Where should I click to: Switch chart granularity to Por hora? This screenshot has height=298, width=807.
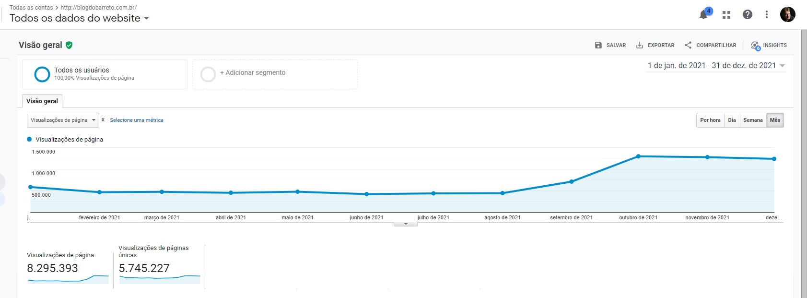click(710, 120)
